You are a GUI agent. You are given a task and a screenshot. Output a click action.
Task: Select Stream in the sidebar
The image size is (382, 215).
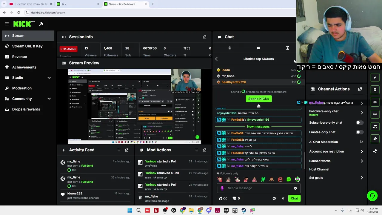[28, 36]
